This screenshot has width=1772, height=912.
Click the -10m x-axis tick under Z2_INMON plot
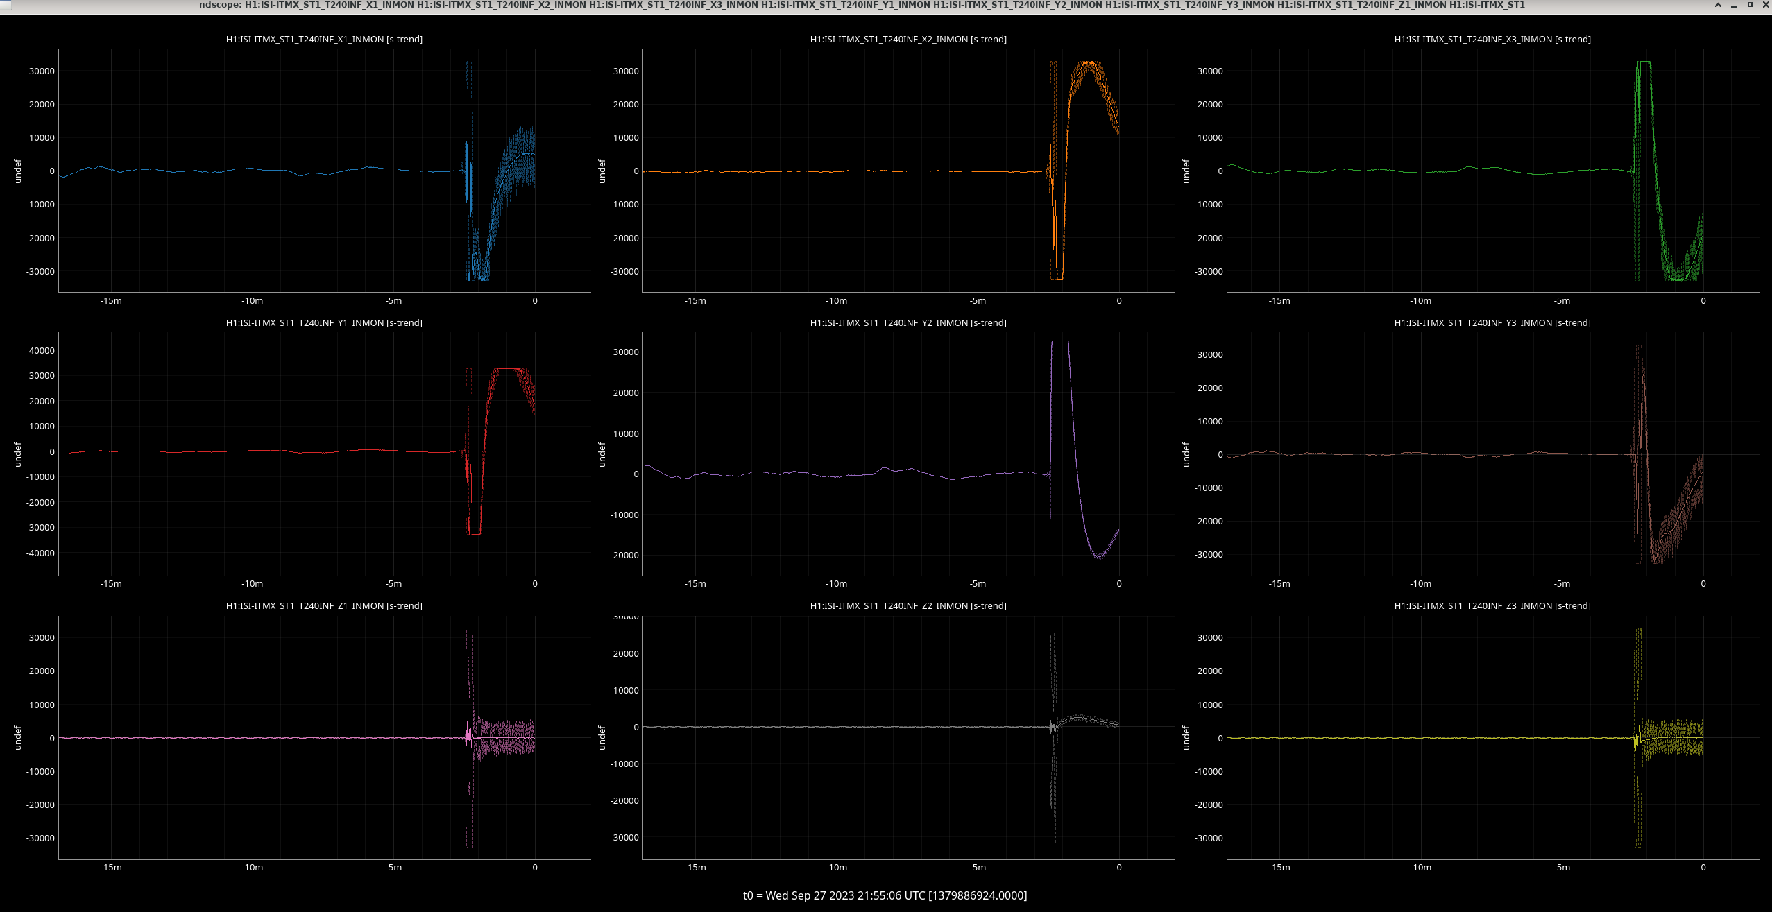point(837,868)
